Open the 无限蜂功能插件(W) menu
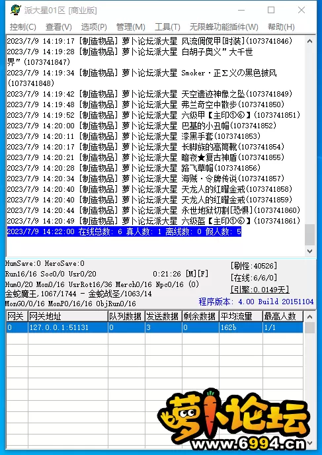322x455 pixels. (x=223, y=27)
